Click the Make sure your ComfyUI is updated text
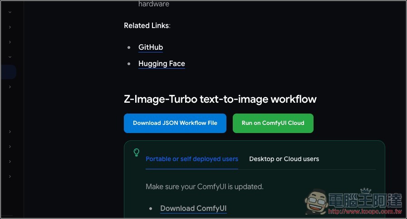 pyautogui.click(x=205, y=186)
